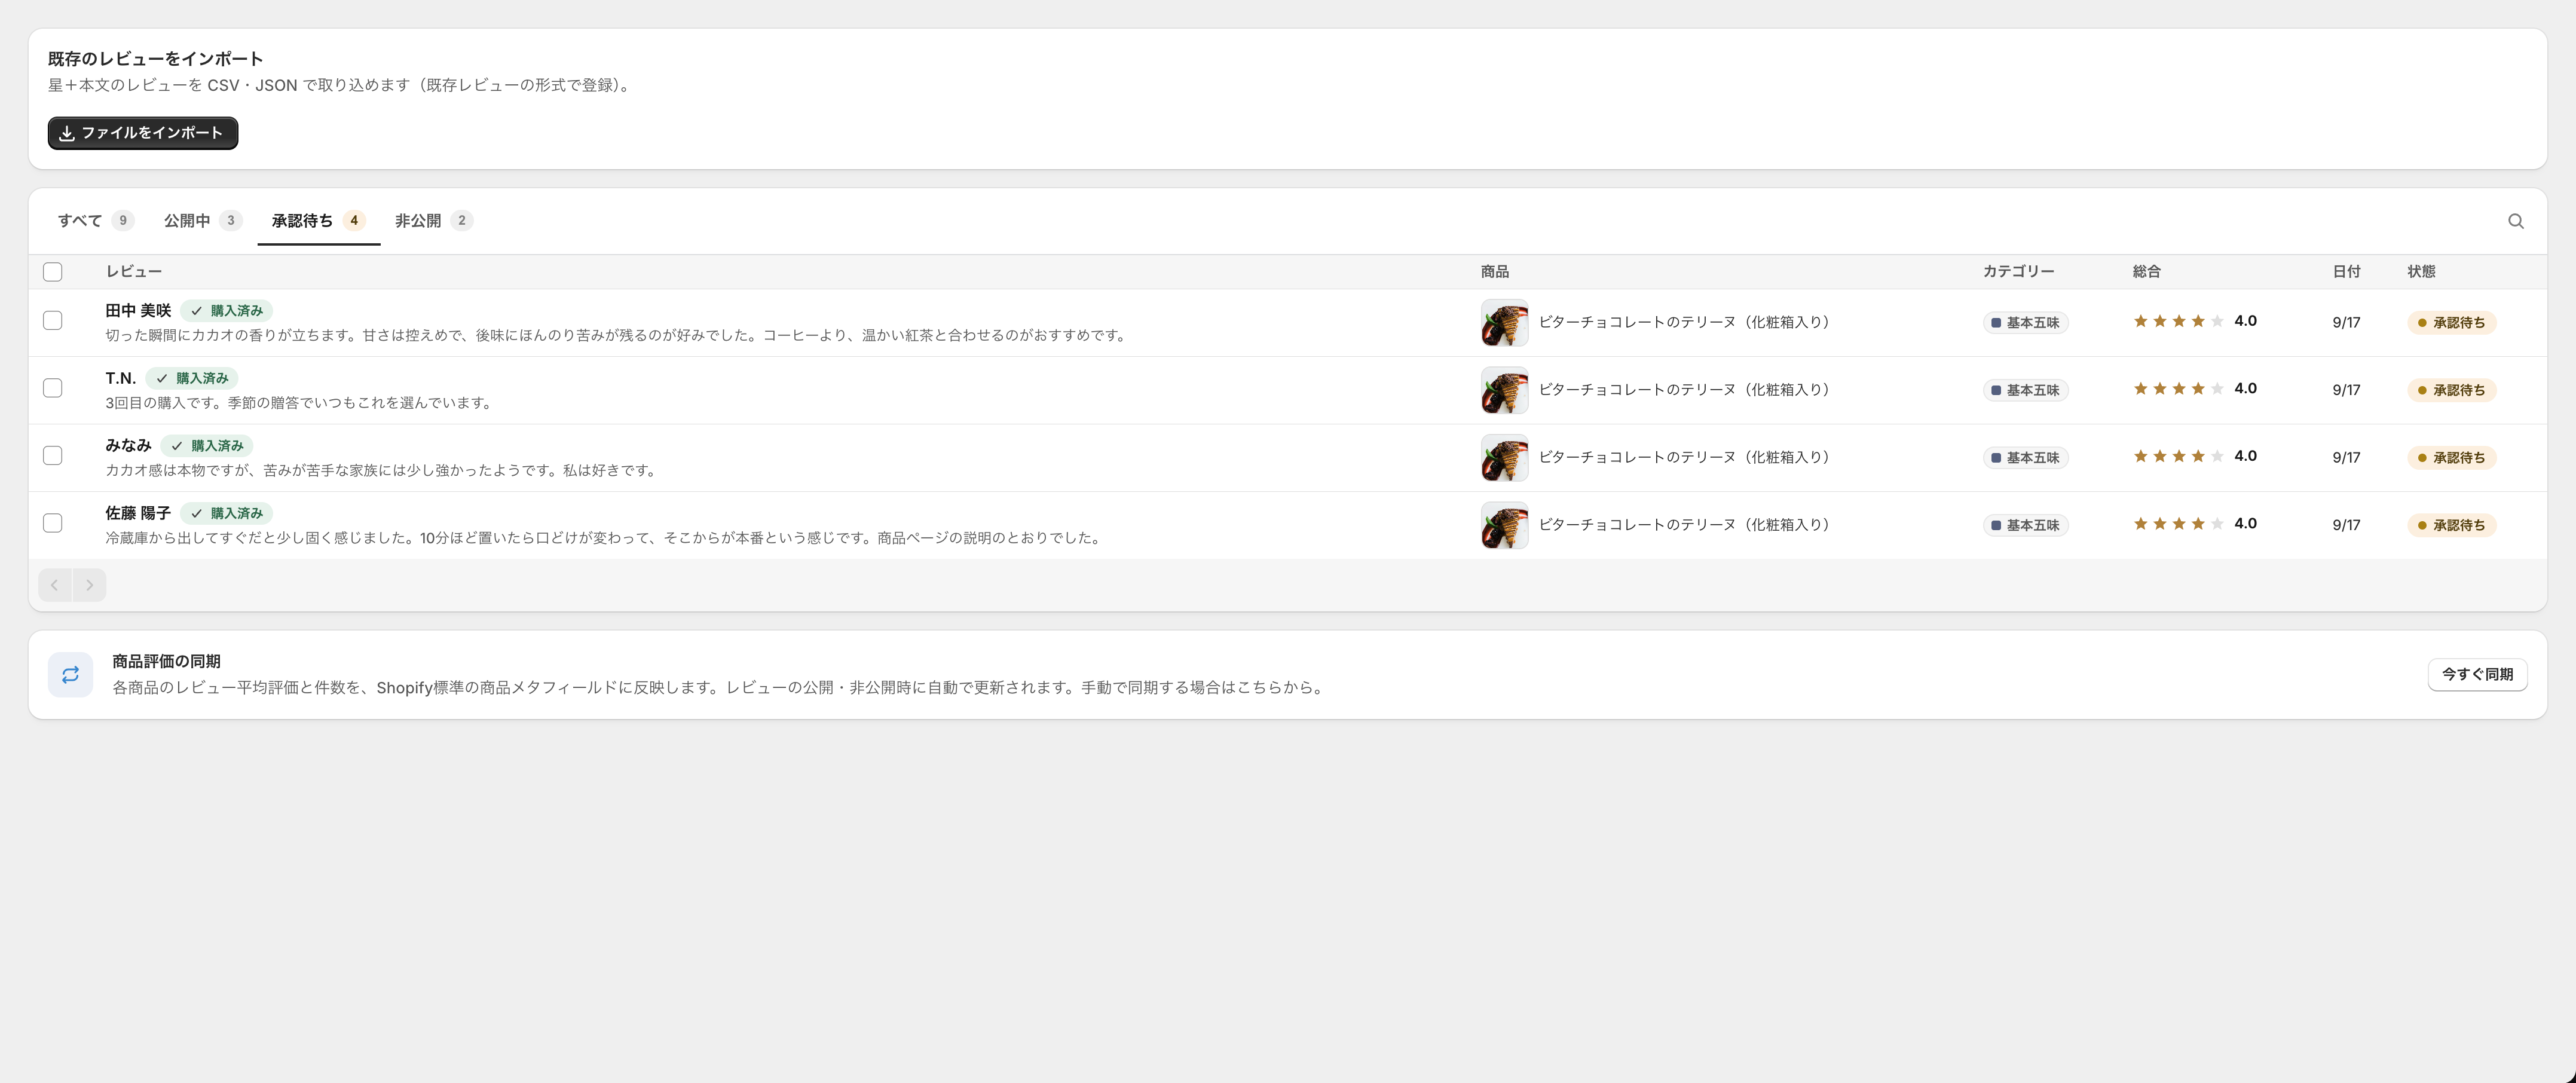Go to previous page with left chevron
The width and height of the screenshot is (2576, 1083).
click(55, 585)
